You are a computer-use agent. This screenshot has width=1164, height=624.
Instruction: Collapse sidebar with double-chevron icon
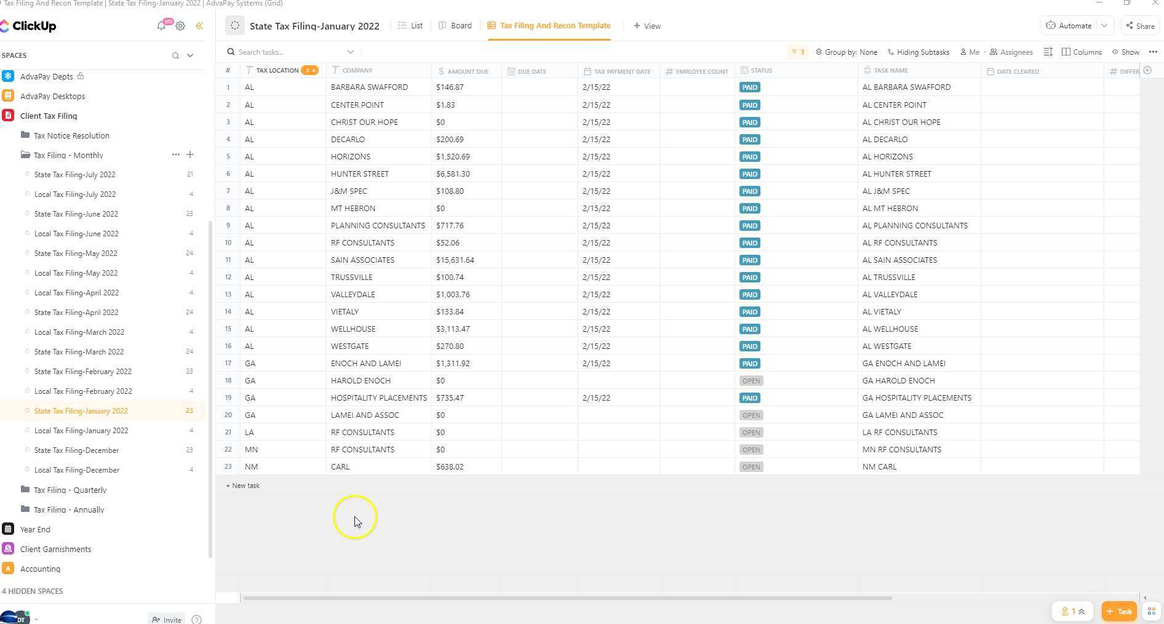199,26
